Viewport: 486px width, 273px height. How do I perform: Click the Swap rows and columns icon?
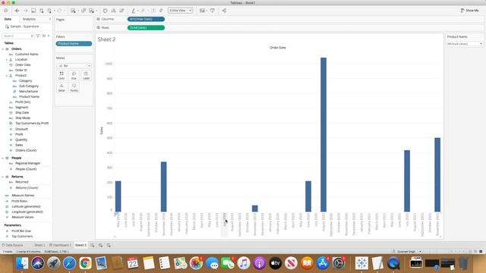pyautogui.click(x=106, y=11)
